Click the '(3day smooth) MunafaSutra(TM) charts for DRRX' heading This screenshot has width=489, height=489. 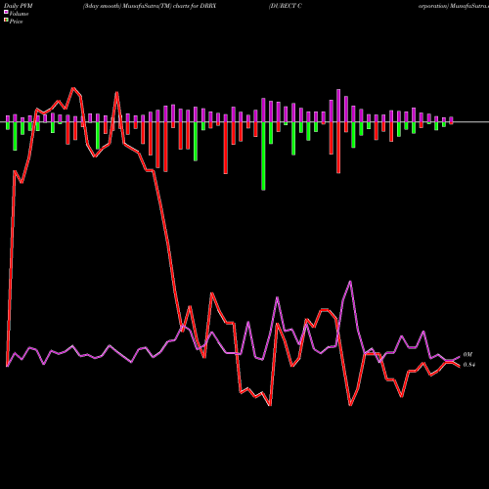point(150,6)
